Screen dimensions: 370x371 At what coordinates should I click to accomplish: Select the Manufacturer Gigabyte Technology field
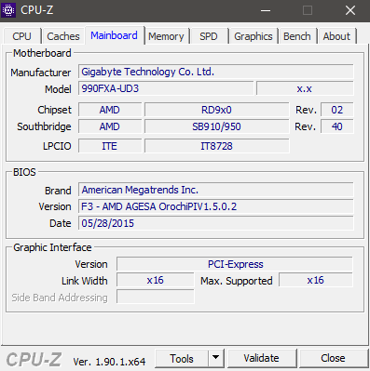click(216, 72)
